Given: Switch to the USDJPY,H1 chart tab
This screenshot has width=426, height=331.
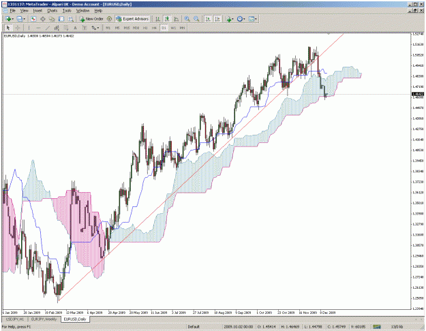Looking at the screenshot, I should click(15, 319).
